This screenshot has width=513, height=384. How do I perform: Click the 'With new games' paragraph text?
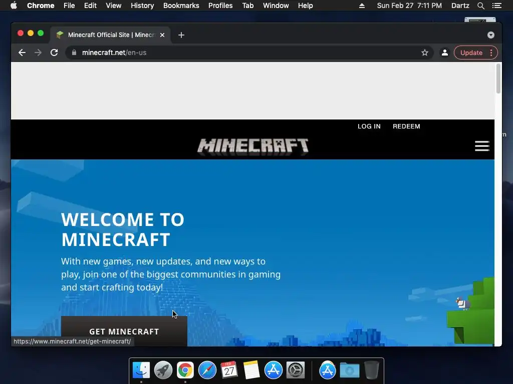pyautogui.click(x=171, y=274)
